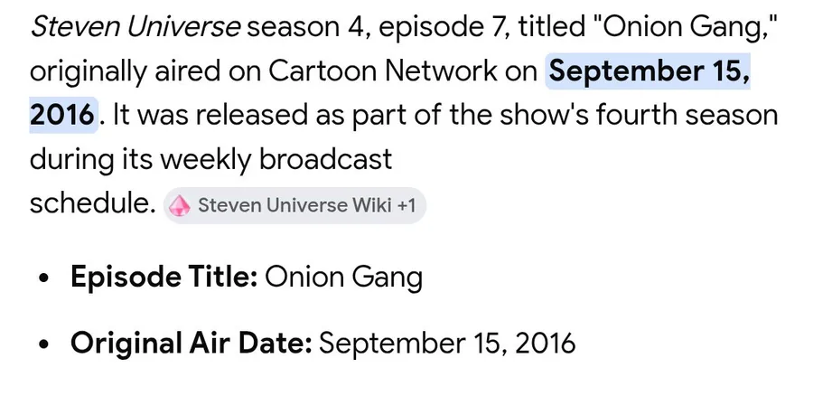Click the date in the Original Air Date bullet
Viewport: 813px width, 396px height.
click(x=447, y=344)
